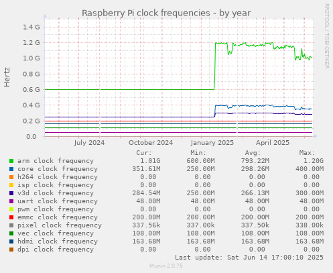Image resolution: width=333 pixels, height=273 pixels.
Task: Select the 'emmc clock frequency' legend label
Action: tap(58, 217)
